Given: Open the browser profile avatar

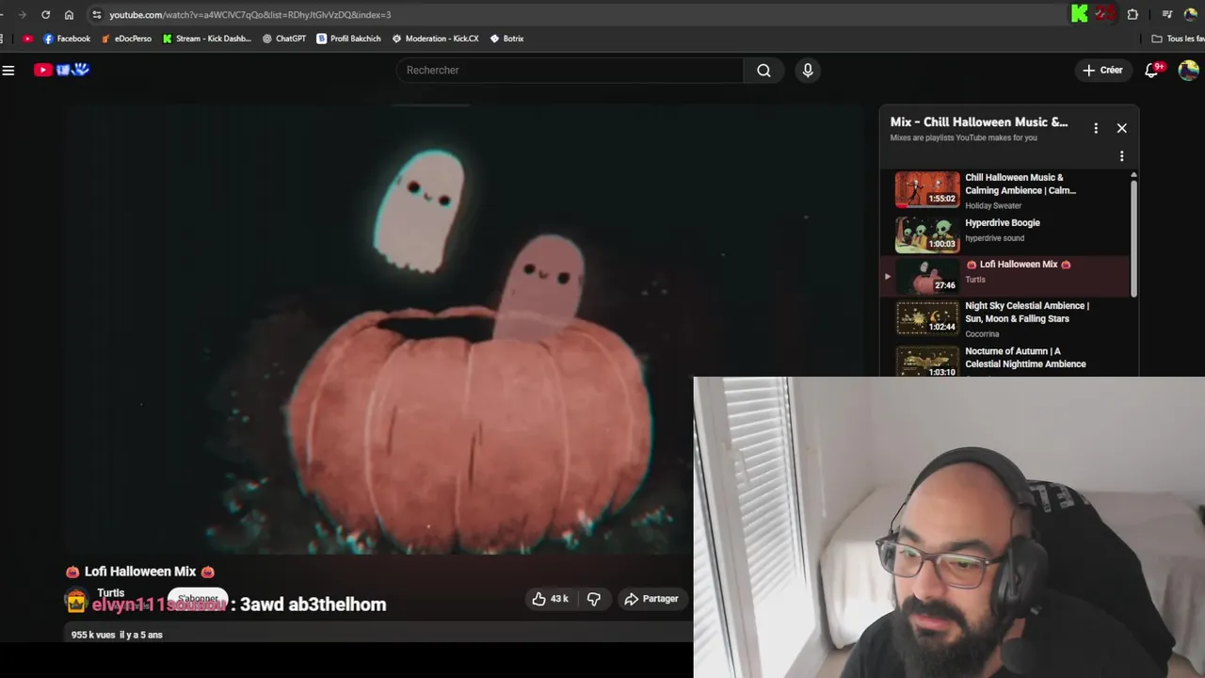Looking at the screenshot, I should tap(1191, 14).
